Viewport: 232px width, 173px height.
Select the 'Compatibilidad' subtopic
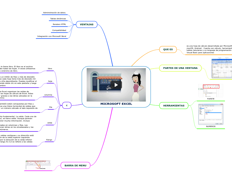(59, 30)
